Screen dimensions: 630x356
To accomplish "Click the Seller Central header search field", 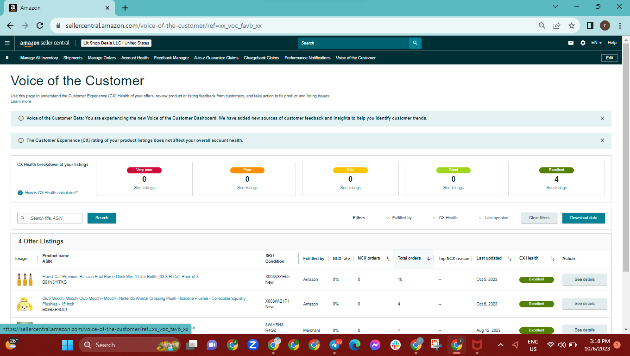I will (353, 43).
